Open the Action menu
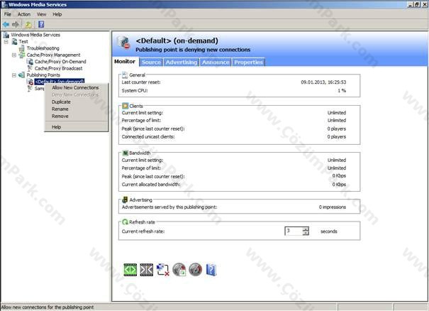 [x=24, y=14]
